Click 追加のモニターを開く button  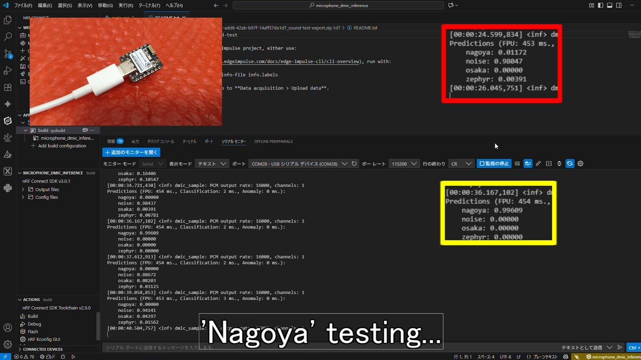[x=131, y=152]
